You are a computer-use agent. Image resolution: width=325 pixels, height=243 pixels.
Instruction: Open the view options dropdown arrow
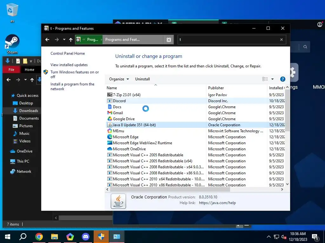tap(272, 79)
